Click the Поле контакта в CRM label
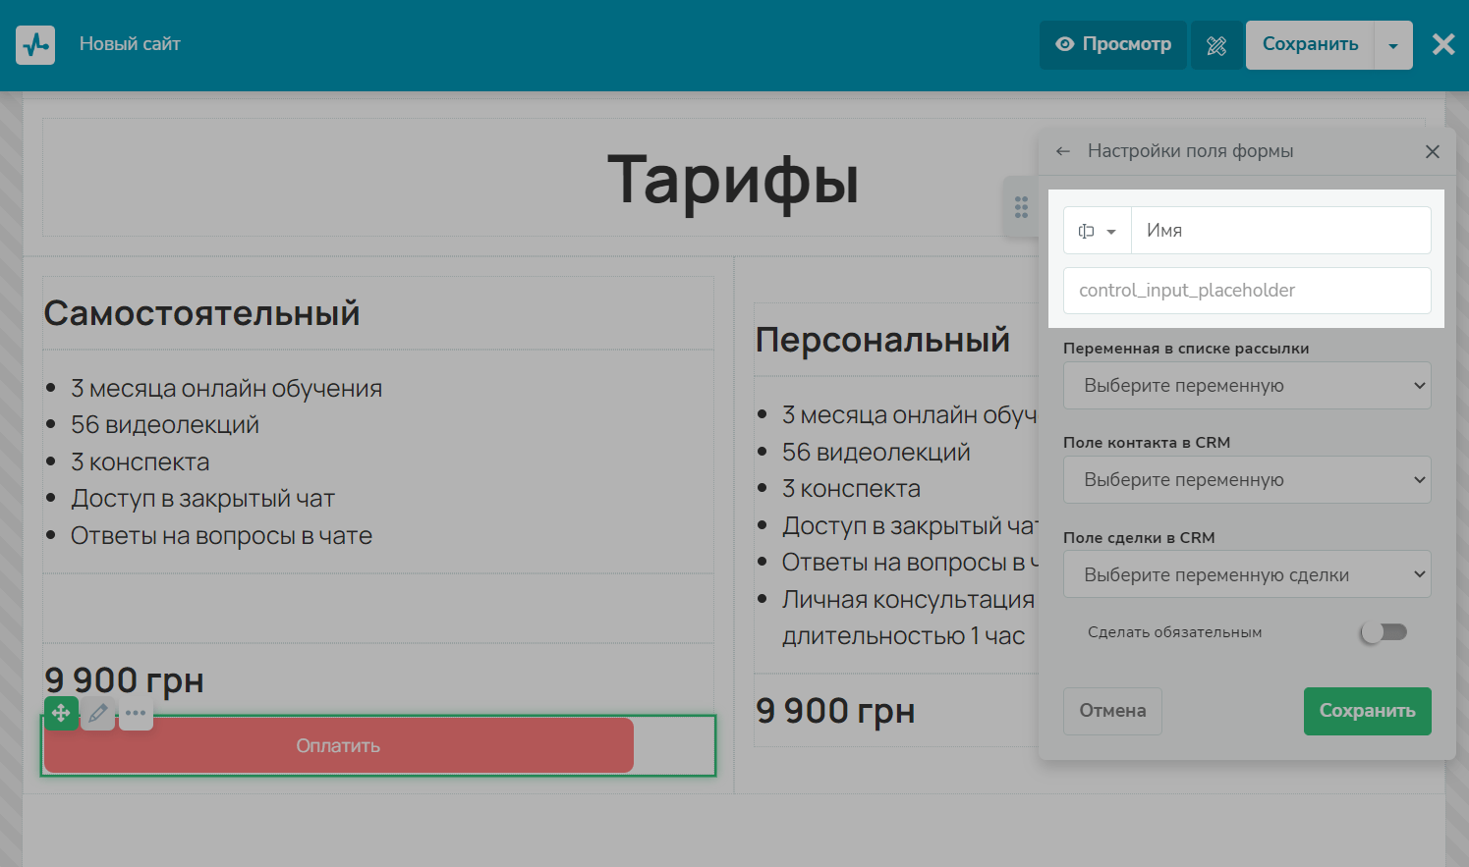Image resolution: width=1469 pixels, height=867 pixels. click(x=1147, y=443)
